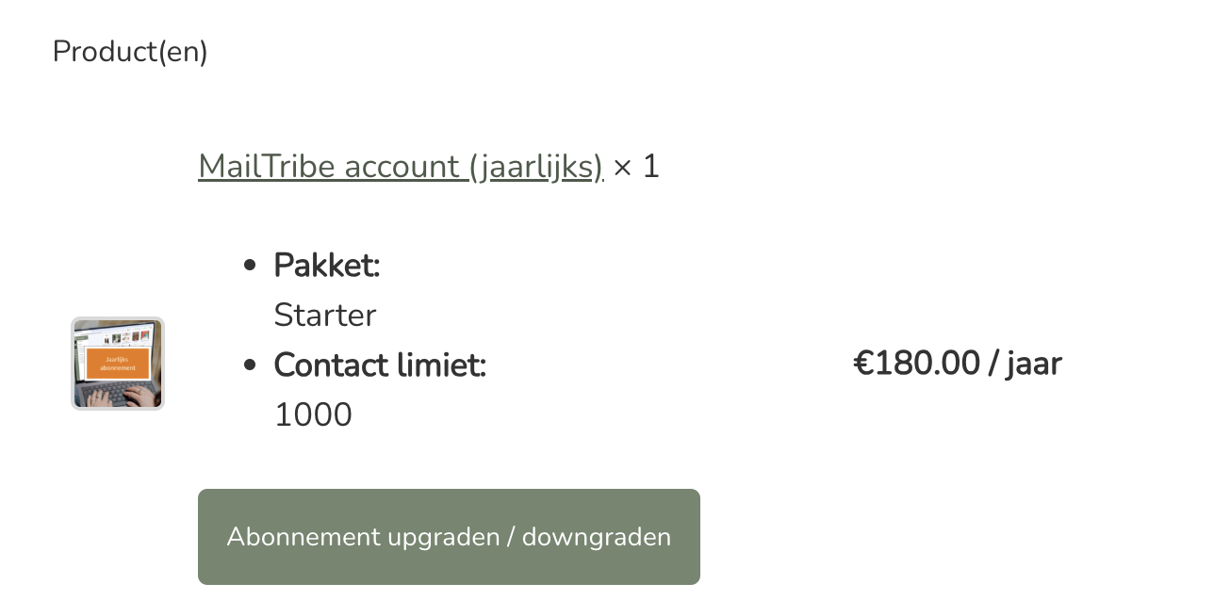Click the Starter package value text
The height and width of the screenshot is (616, 1214).
click(324, 316)
